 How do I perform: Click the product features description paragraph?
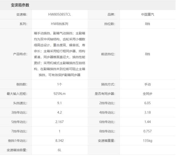pos(60,54)
